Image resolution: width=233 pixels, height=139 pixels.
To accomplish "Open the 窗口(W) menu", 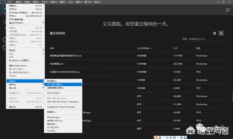I will pyautogui.click(x=88, y=2).
